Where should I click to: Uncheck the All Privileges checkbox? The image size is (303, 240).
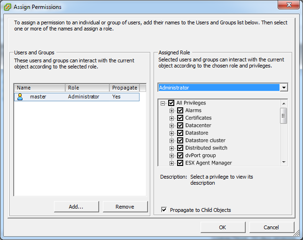[x=171, y=103]
